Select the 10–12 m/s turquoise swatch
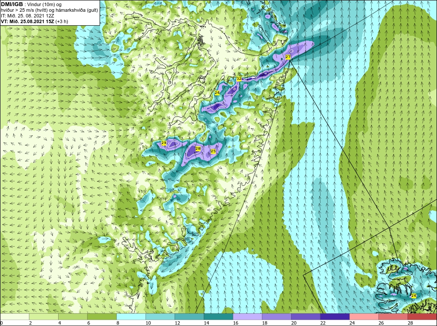Image resolution: width=437 pixels, height=326 pixels. coord(160,317)
